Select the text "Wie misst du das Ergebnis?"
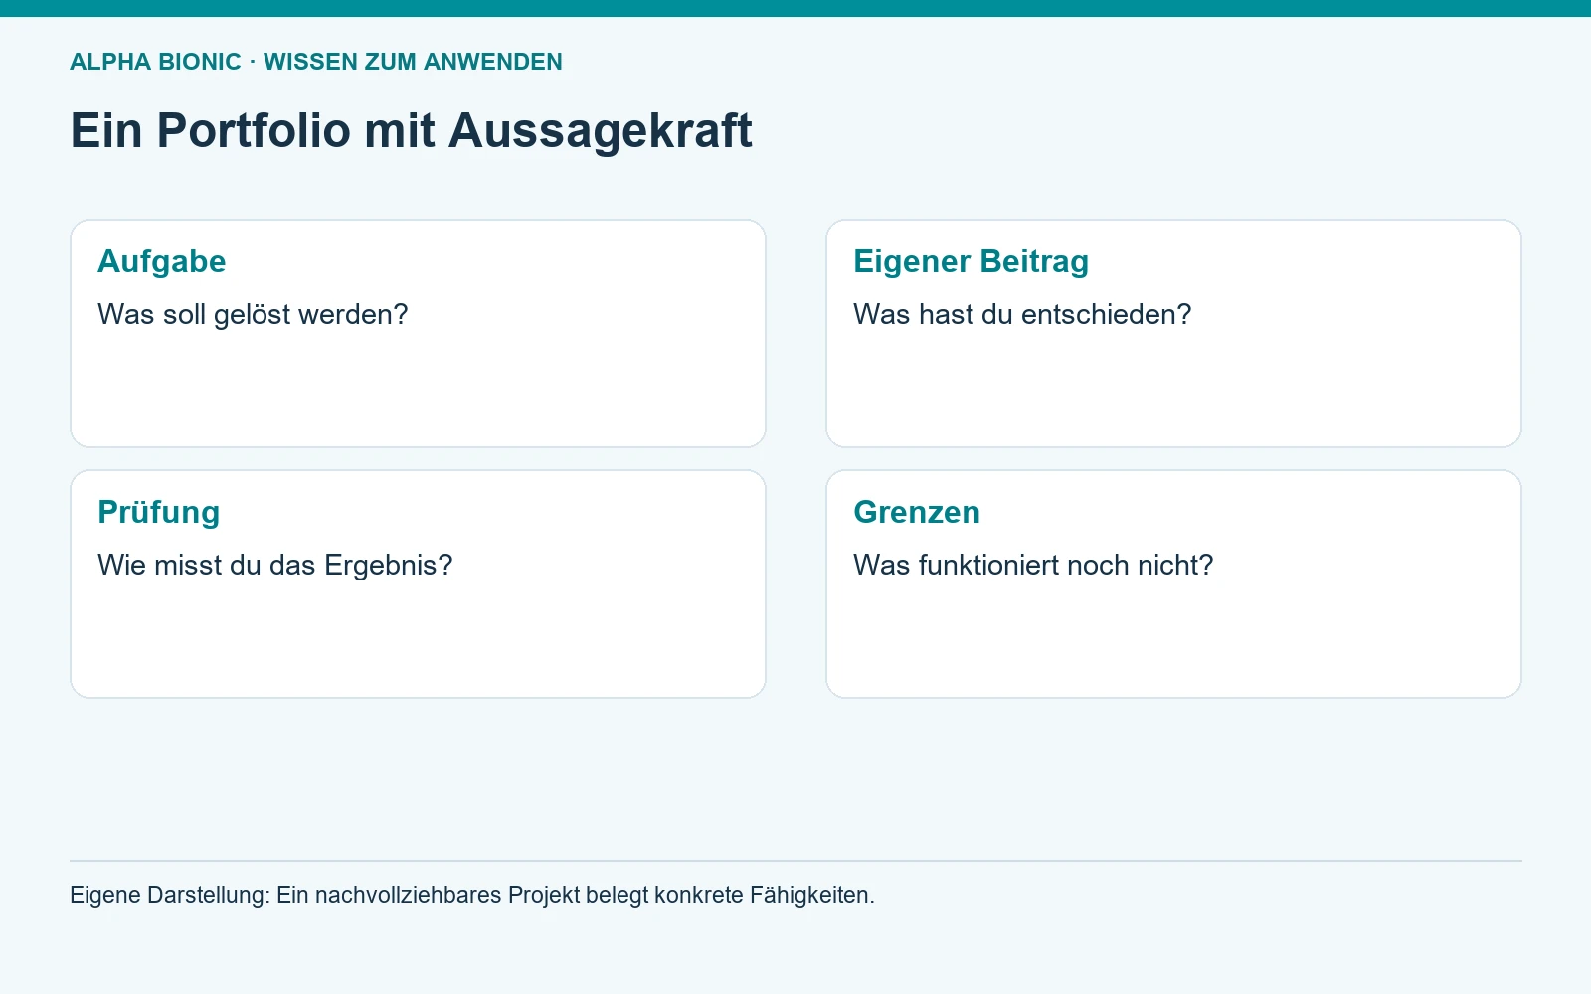This screenshot has height=994, width=1591. [x=275, y=565]
